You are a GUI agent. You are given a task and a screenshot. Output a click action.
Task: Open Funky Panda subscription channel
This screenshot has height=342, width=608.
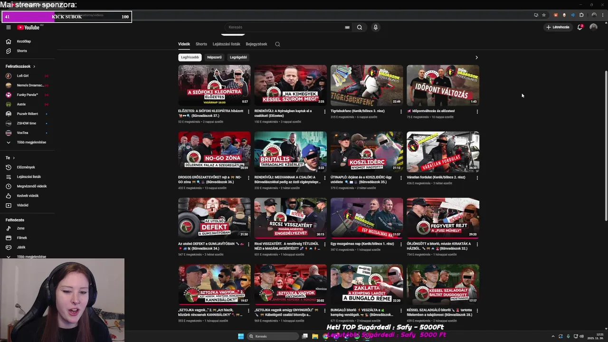(x=28, y=95)
